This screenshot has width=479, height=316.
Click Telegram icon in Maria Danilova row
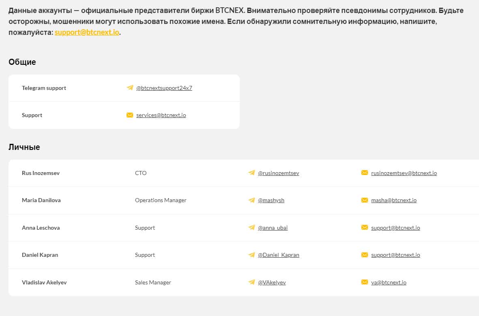[251, 200]
